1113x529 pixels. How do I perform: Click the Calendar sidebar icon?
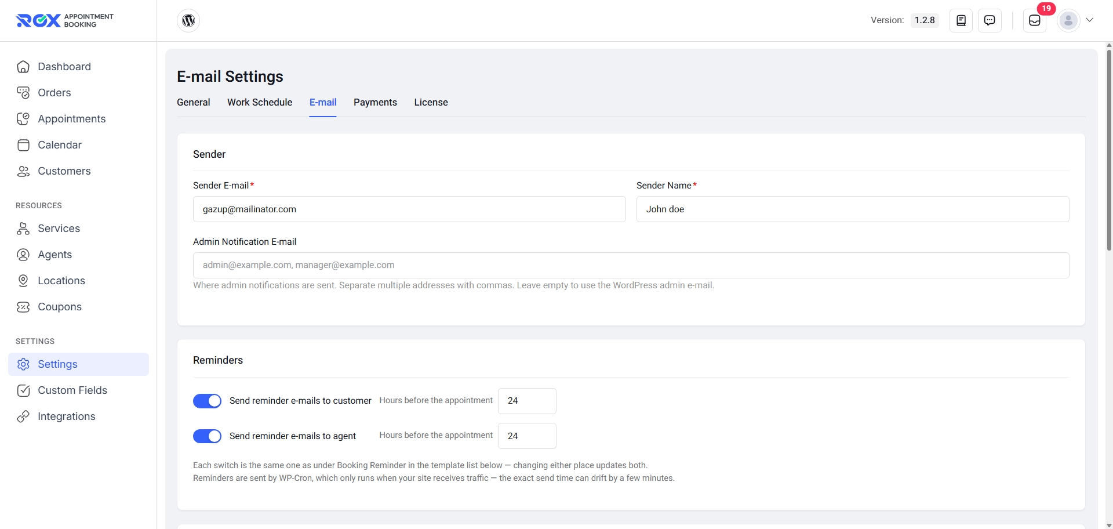click(x=23, y=145)
